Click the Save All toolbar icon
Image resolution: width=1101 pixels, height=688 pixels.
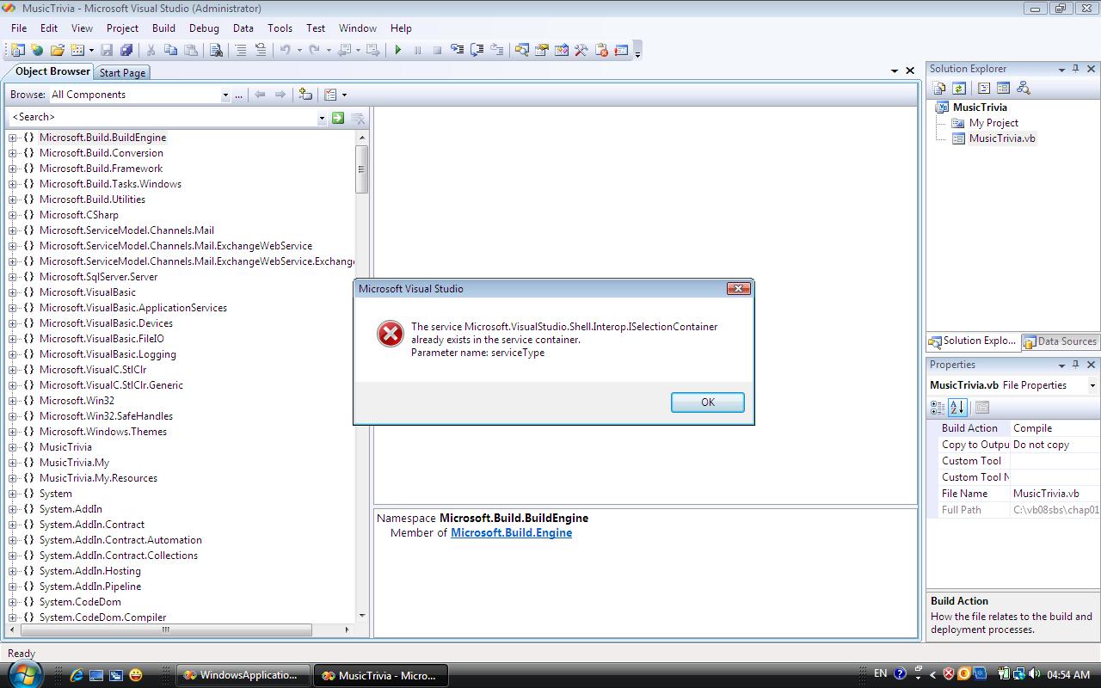(x=126, y=50)
